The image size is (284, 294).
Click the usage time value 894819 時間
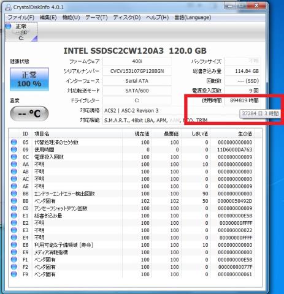pos(242,100)
